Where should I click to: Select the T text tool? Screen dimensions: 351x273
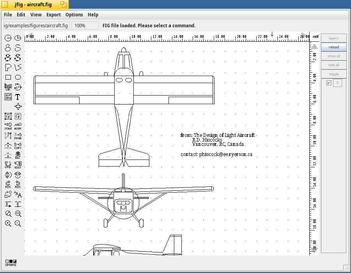pyautogui.click(x=18, y=97)
